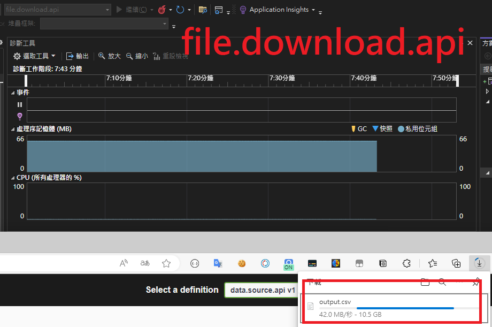Collapse the CPU usage graph section

tap(13, 177)
